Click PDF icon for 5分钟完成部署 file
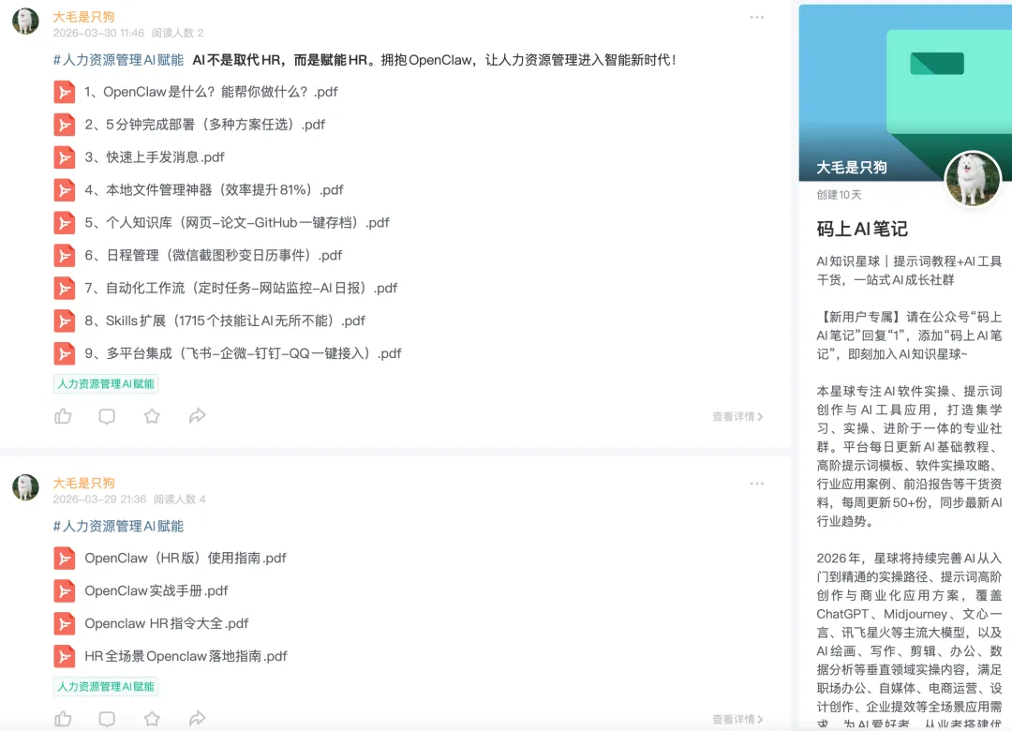Screen dimensions: 1012x731 [65, 125]
